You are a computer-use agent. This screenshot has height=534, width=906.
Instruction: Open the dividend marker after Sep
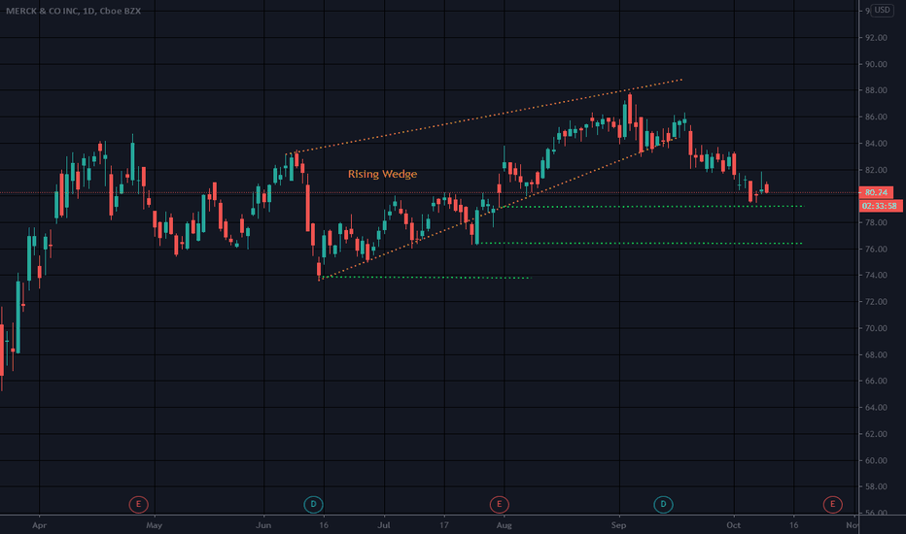(663, 504)
